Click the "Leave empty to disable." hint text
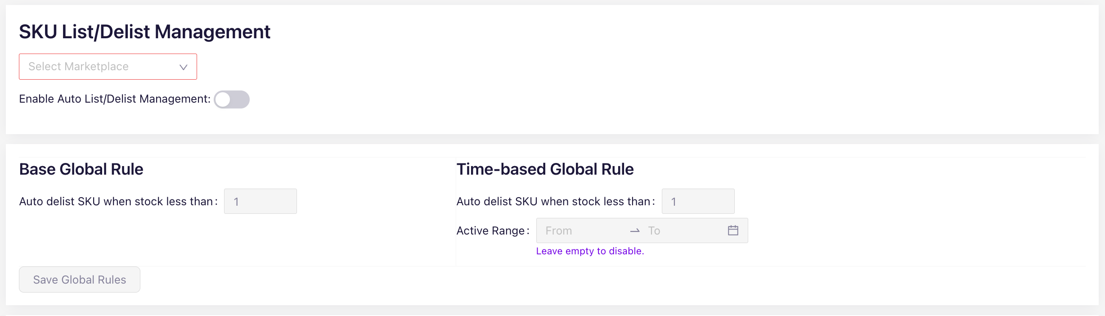 [590, 251]
